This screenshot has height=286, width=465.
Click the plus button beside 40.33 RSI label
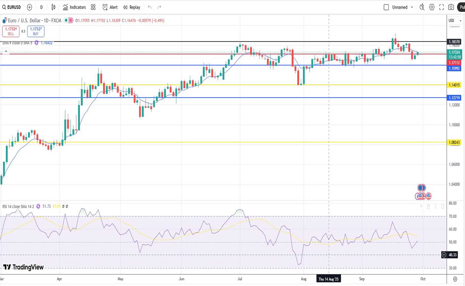444,255
